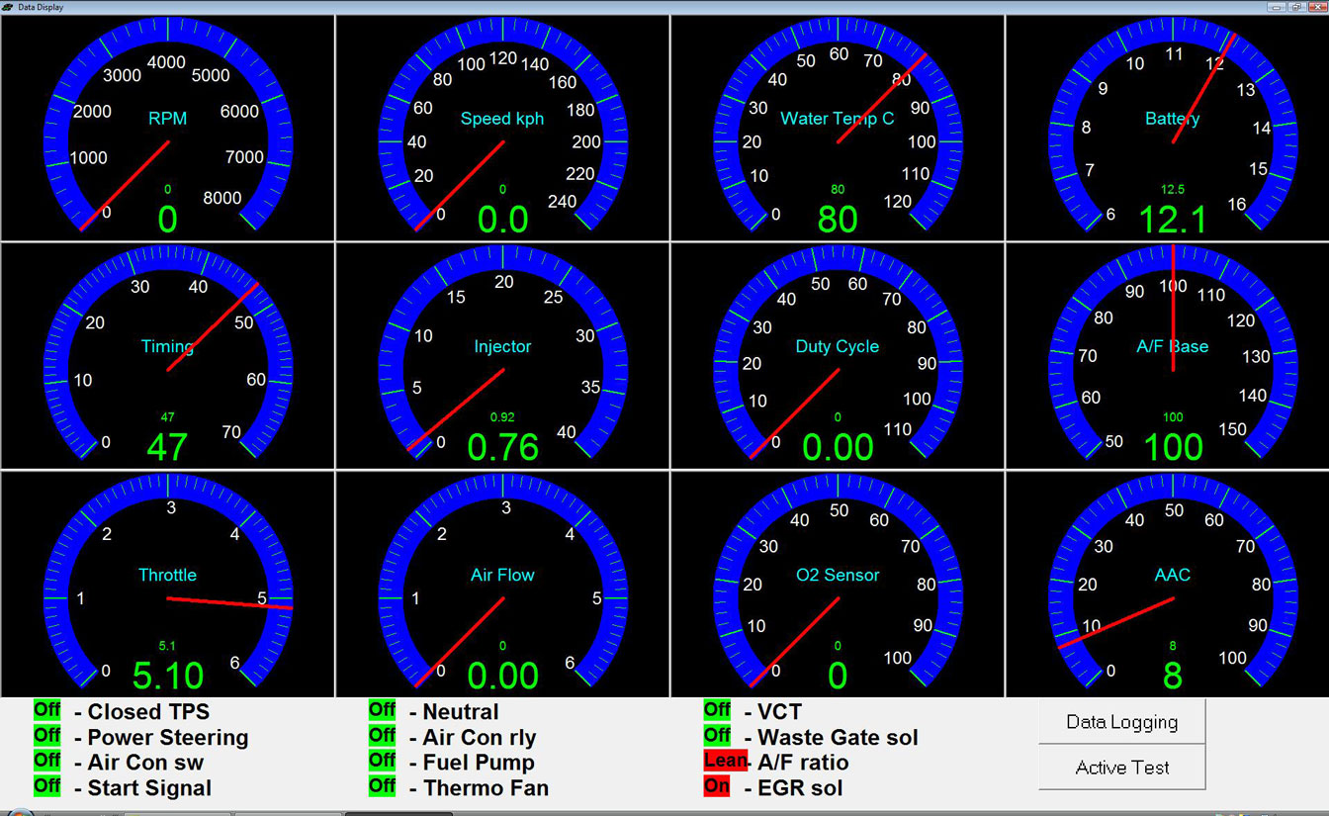Select the O2 Sensor gauge
This screenshot has height=816, width=1329.
tap(838, 586)
